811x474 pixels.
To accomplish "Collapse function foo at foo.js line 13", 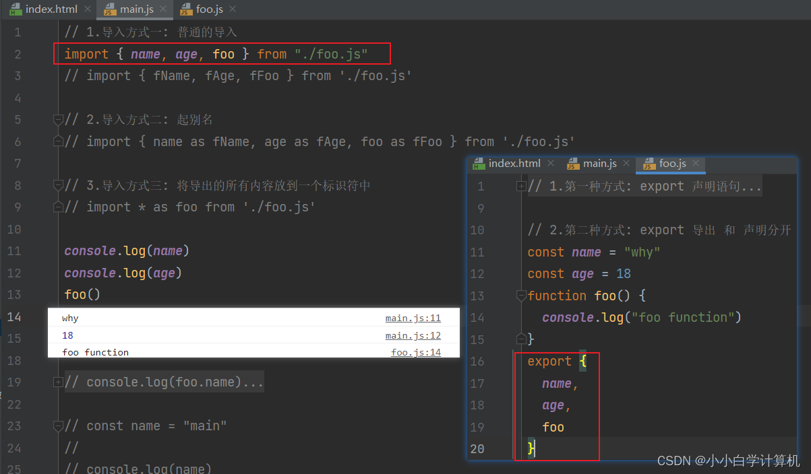I will pyautogui.click(x=521, y=296).
